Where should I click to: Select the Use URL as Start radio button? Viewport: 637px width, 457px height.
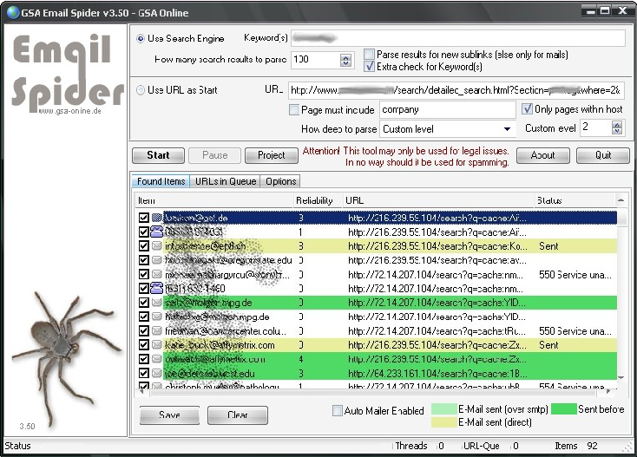click(x=141, y=90)
